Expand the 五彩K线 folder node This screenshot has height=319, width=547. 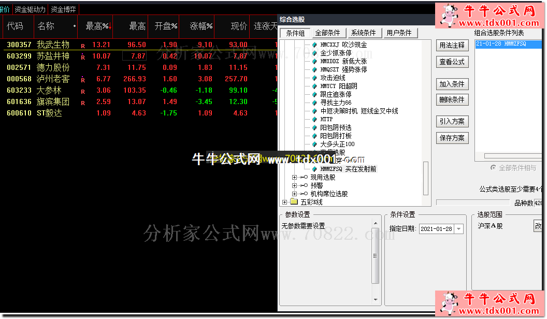click(285, 202)
